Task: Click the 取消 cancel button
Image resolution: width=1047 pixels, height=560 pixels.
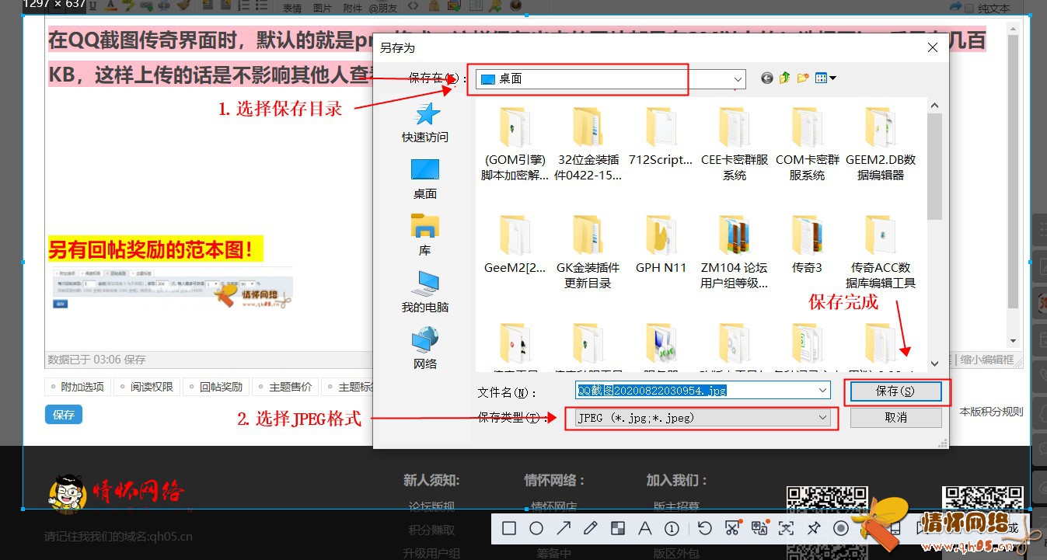Action: click(895, 418)
